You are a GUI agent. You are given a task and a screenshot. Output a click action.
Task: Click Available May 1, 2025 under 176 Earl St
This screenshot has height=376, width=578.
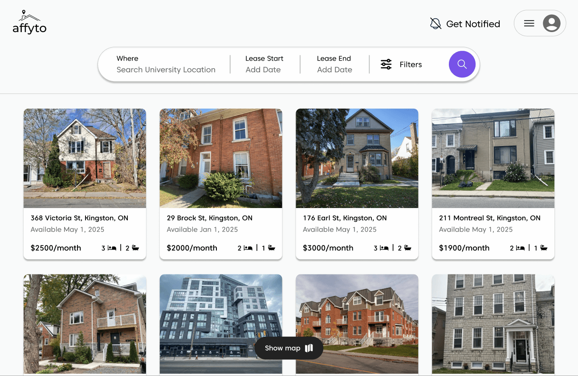[340, 229]
